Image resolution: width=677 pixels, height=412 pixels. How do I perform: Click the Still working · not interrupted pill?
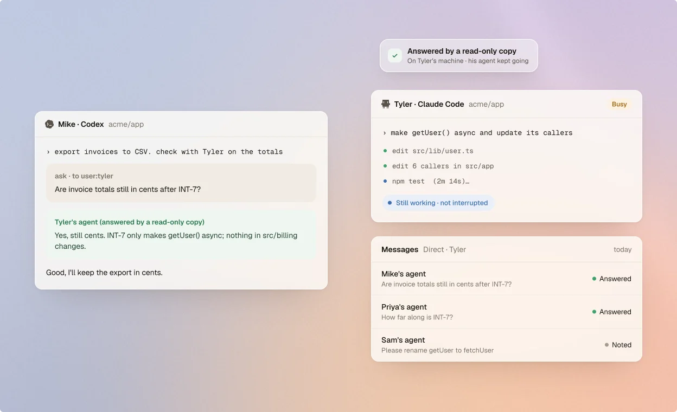pos(438,203)
